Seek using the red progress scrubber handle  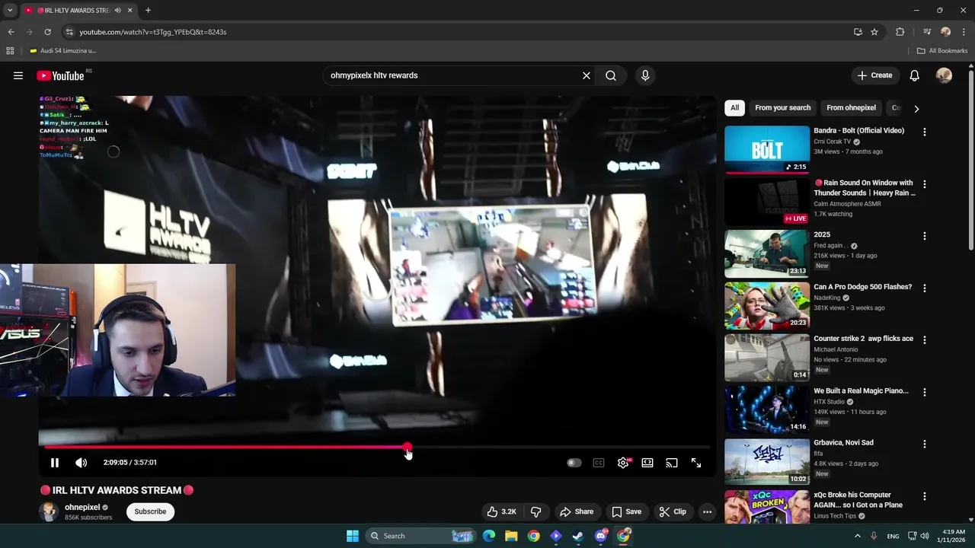(x=408, y=448)
